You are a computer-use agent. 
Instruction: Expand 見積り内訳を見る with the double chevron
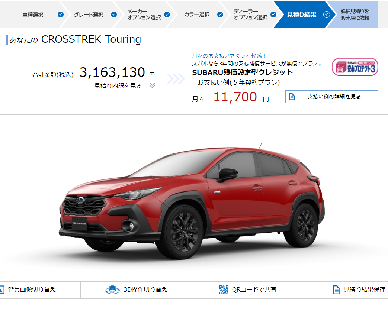(152, 85)
